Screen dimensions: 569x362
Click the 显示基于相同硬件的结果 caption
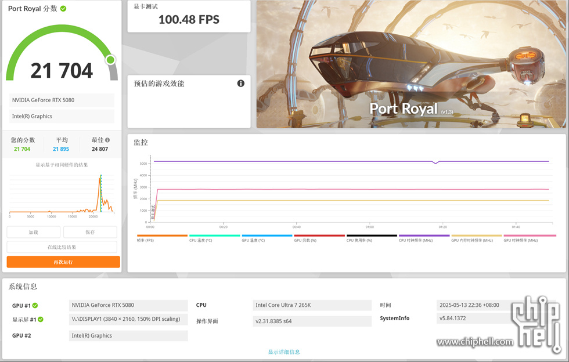pyautogui.click(x=62, y=165)
